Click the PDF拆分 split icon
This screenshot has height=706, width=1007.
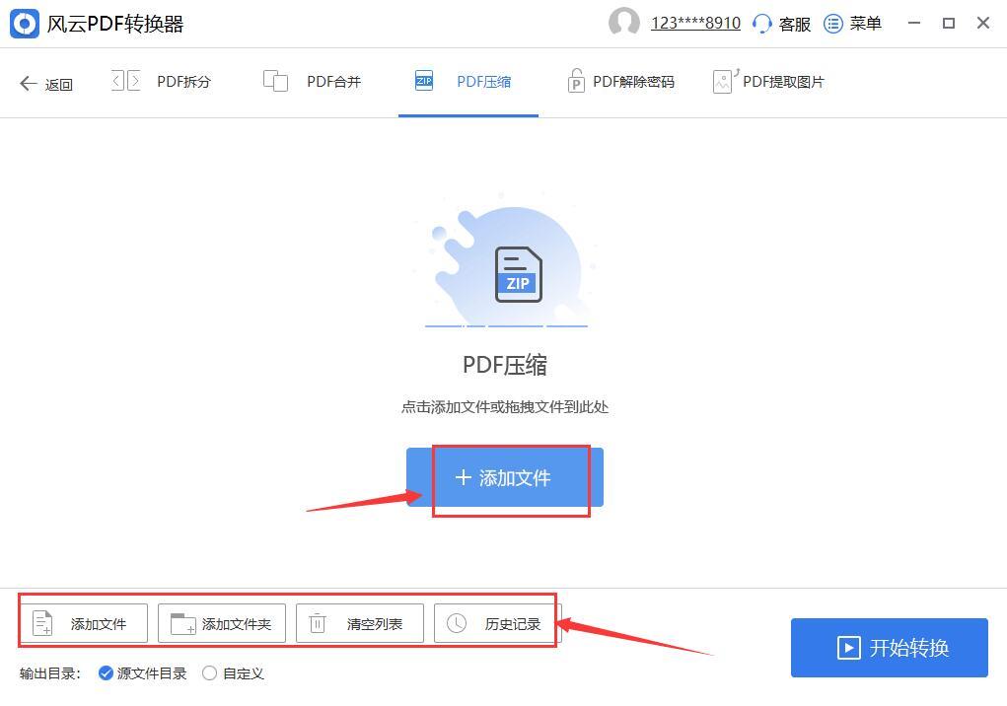click(126, 81)
